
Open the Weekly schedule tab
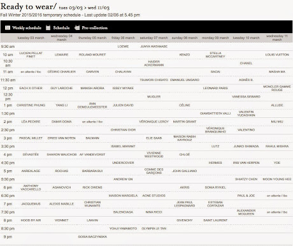point(27,27)
